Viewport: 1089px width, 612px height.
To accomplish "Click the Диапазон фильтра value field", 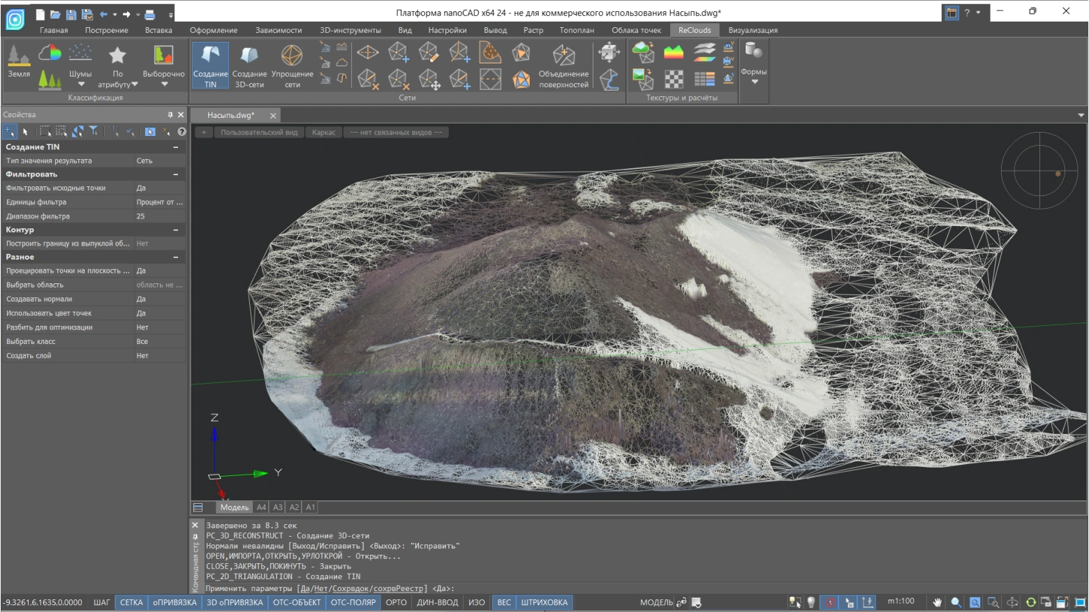I will coord(159,216).
